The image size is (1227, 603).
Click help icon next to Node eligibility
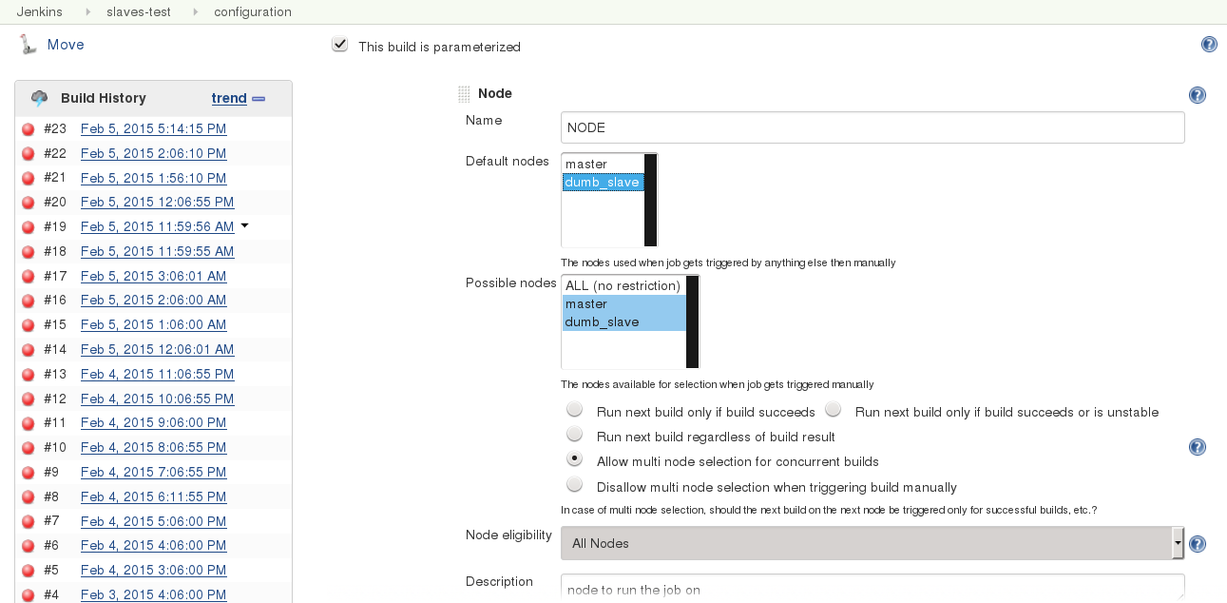coord(1198,544)
